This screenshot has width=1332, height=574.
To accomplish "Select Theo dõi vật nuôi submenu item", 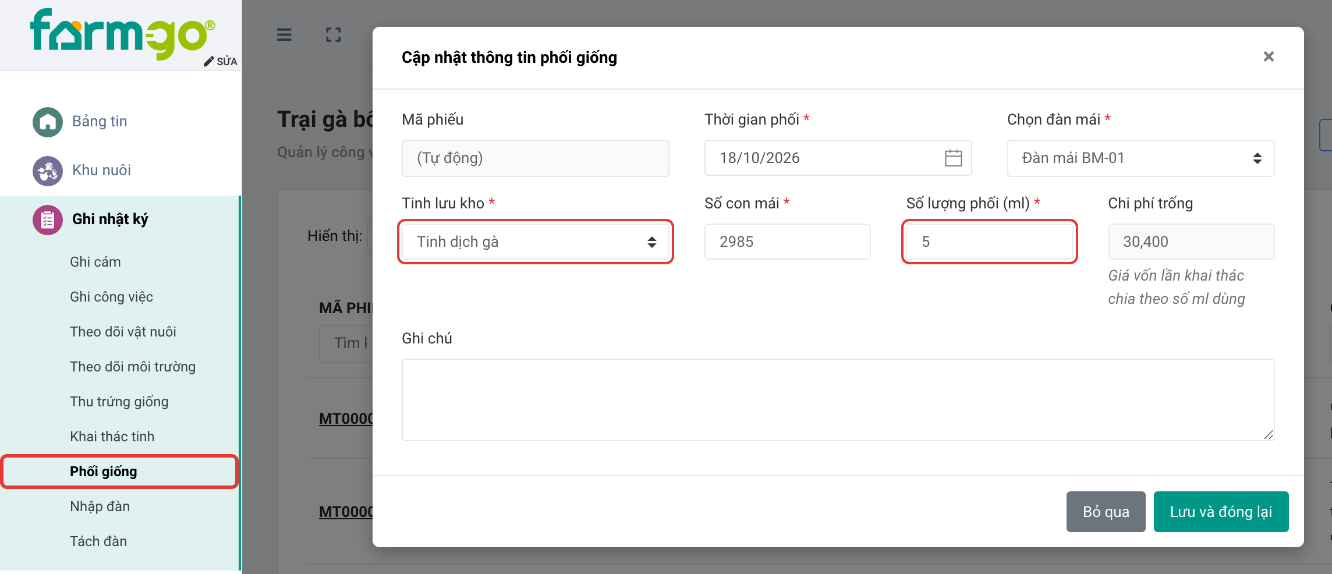I will (x=123, y=332).
